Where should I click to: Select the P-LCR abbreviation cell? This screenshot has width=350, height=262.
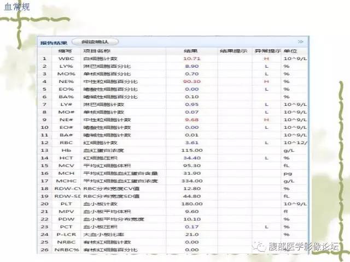click(66, 235)
